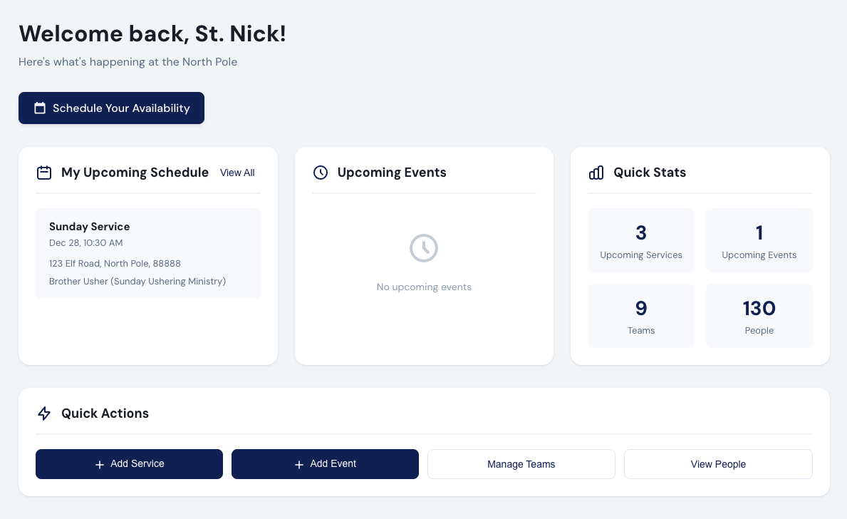Click the Manage Teams button

click(x=521, y=463)
